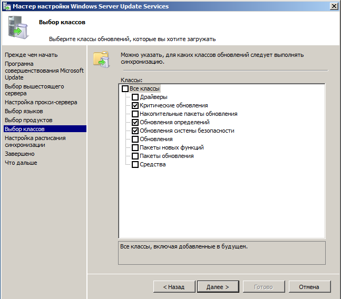
Task: Uncheck 'Критические обновления' checkbox
Action: tap(135, 105)
